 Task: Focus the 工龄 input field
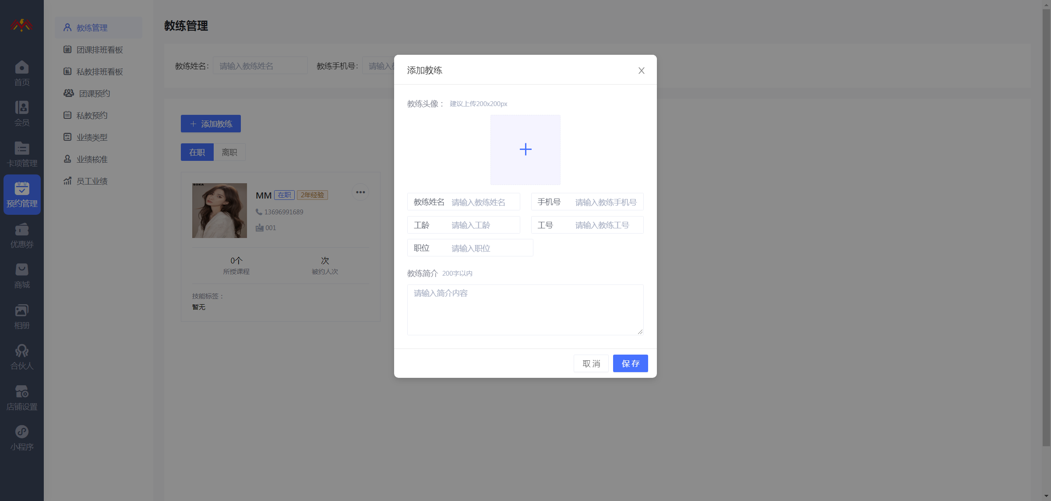(464, 225)
